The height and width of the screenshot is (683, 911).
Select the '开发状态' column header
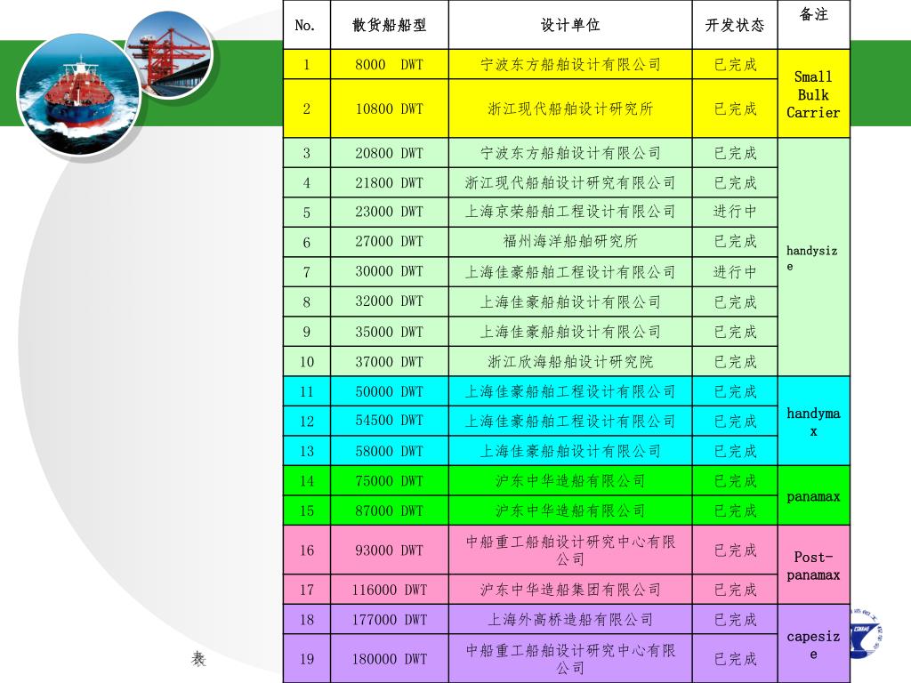pyautogui.click(x=734, y=25)
